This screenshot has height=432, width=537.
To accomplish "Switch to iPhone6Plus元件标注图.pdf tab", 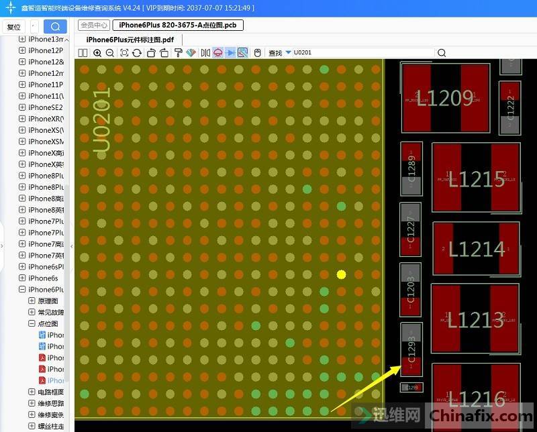I will 130,40.
